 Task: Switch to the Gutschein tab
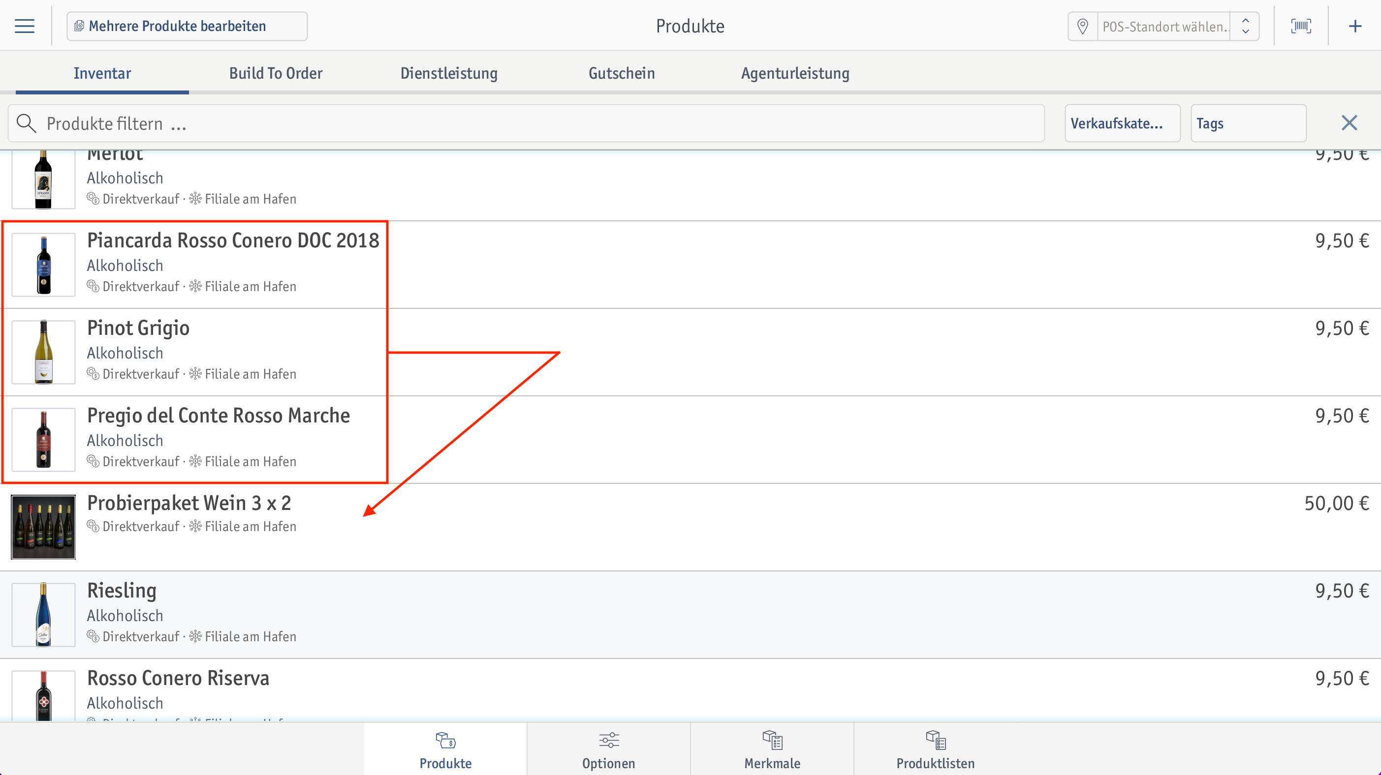coord(622,73)
